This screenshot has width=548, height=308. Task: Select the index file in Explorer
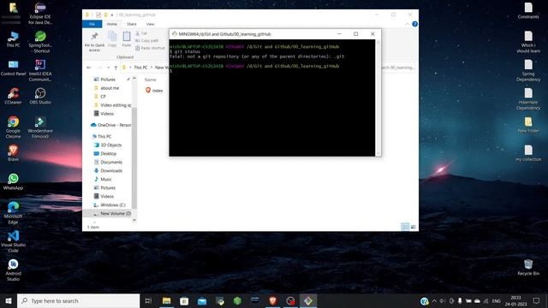pos(154,91)
